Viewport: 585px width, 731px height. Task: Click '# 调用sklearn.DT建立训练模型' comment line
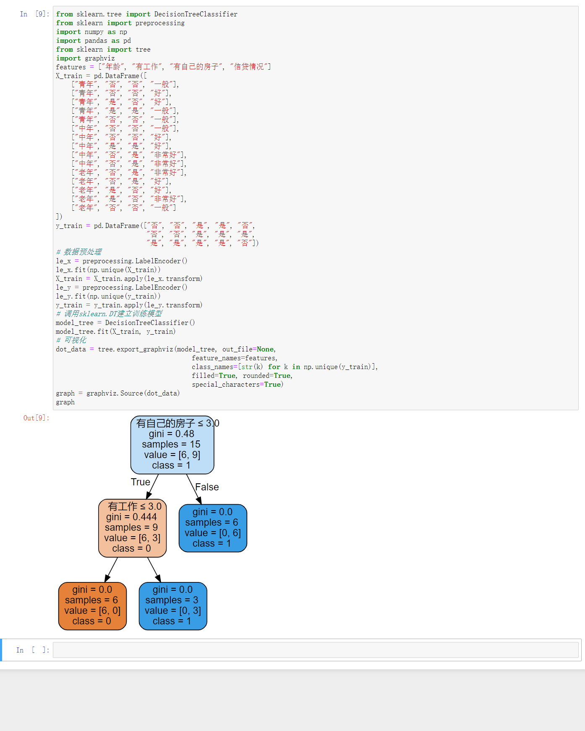click(x=109, y=314)
